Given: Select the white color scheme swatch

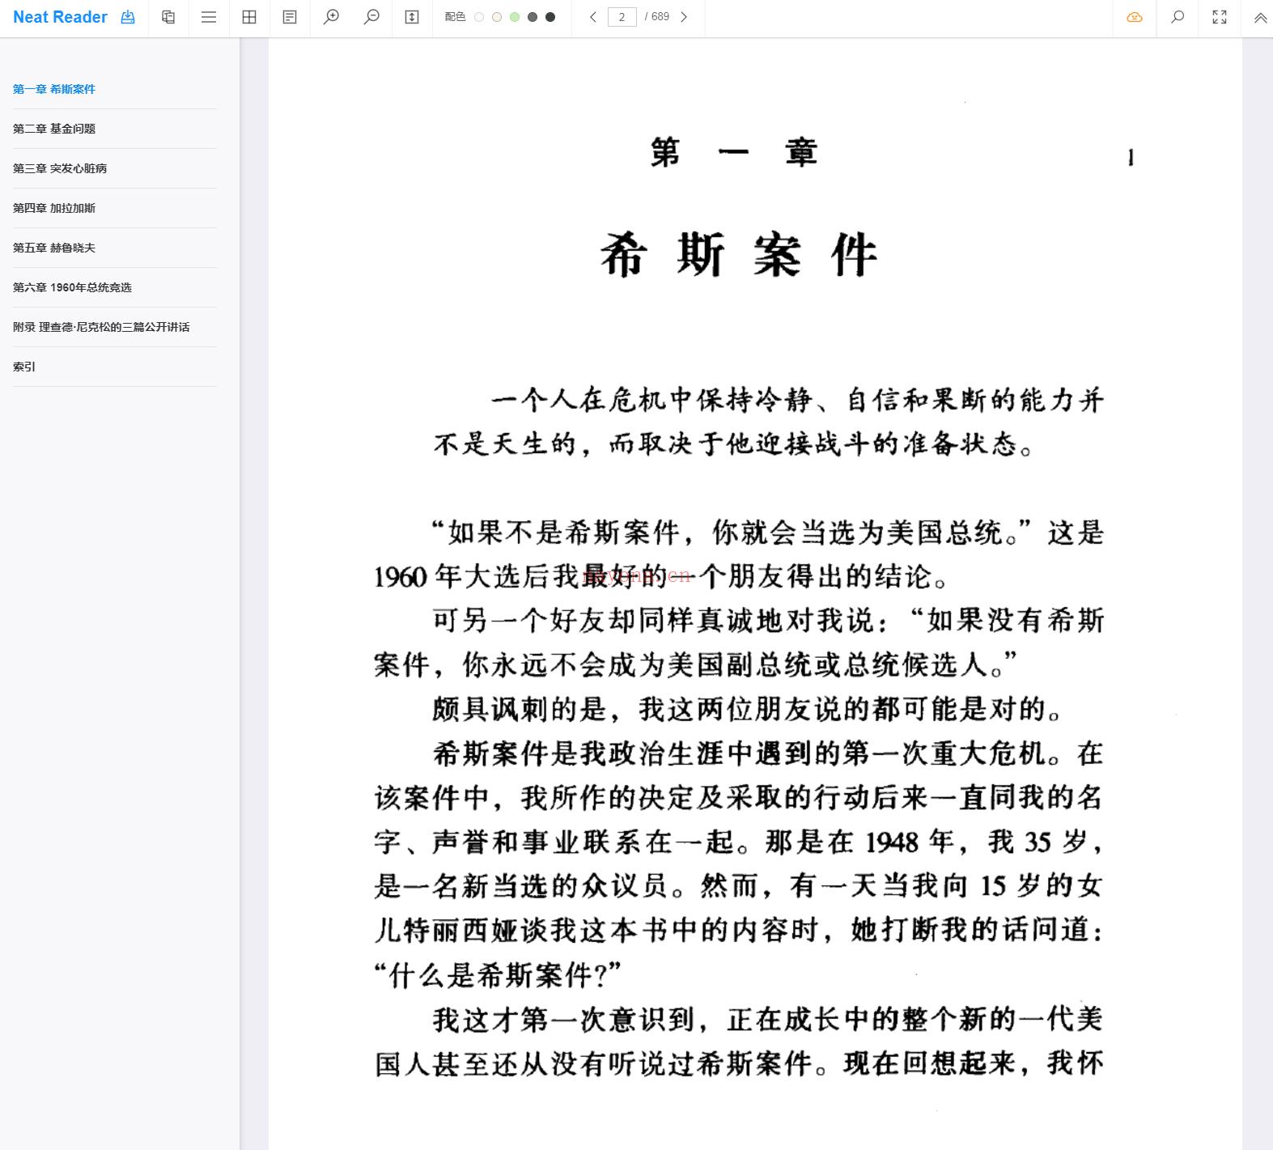Looking at the screenshot, I should click(479, 17).
